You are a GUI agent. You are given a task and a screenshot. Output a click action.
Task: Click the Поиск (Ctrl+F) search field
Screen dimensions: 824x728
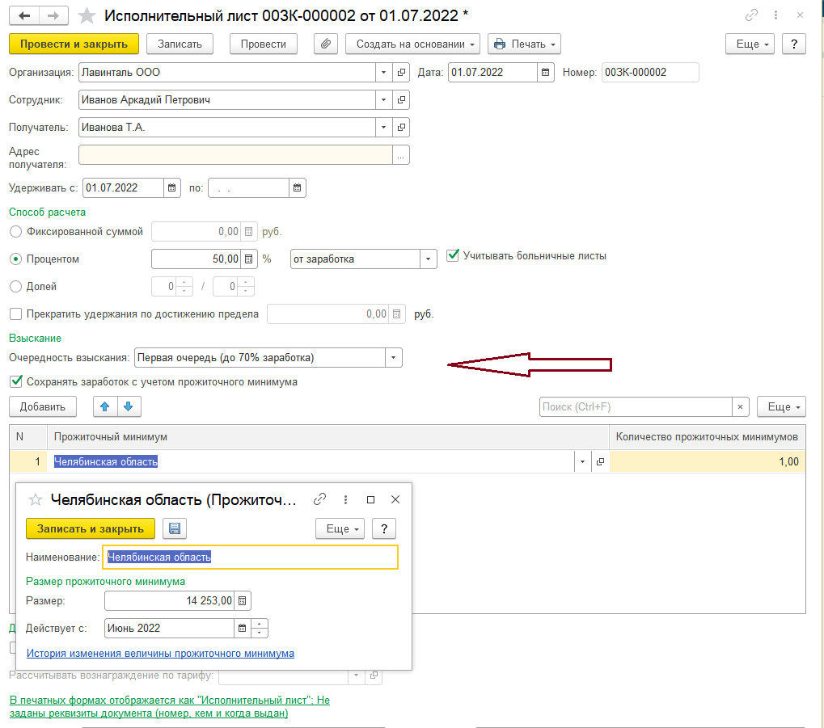(x=636, y=406)
